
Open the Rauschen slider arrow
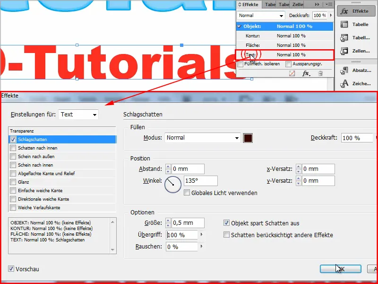202,247
